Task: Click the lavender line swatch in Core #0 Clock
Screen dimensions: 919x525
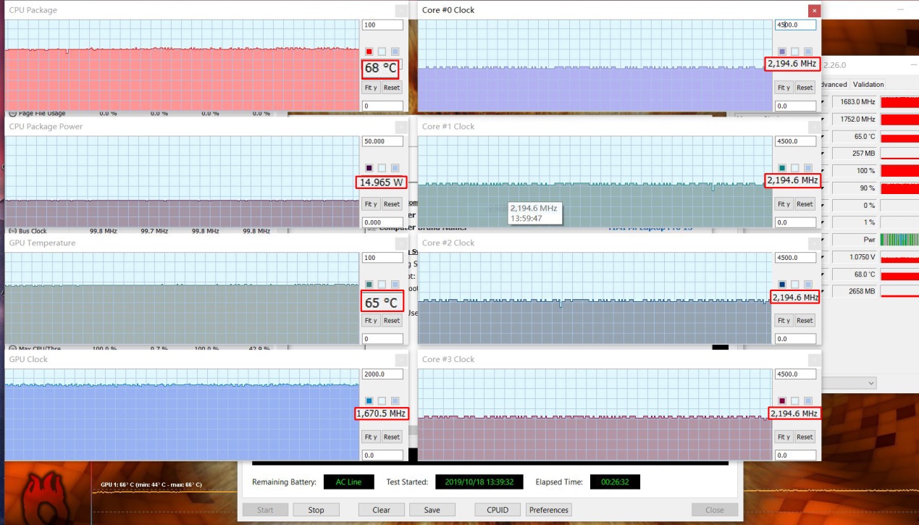Action: click(x=782, y=51)
